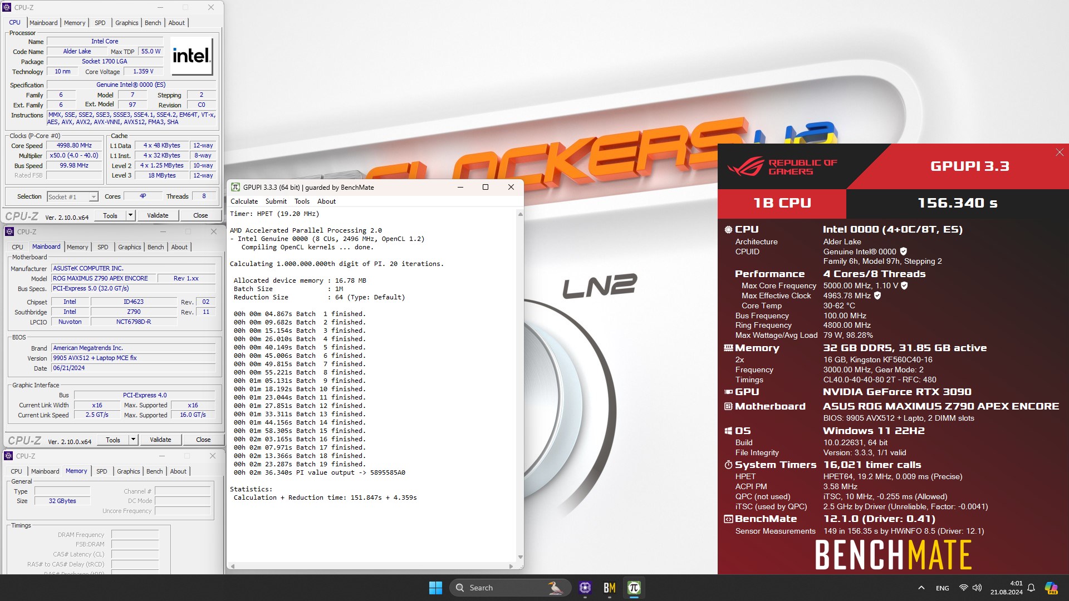Expand the Tools dropdown arrow in the middle CPU-Z window
The width and height of the screenshot is (1069, 601).
coord(133,440)
